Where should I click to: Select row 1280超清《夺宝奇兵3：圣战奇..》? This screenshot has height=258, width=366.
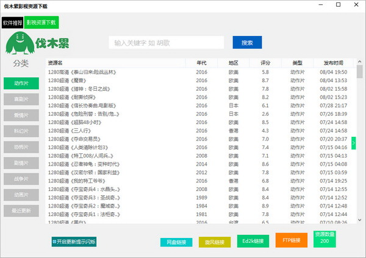click(x=201, y=198)
